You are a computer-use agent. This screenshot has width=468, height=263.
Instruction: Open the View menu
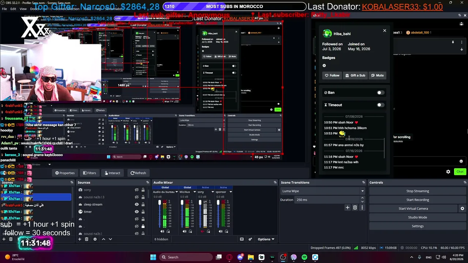point(23,9)
